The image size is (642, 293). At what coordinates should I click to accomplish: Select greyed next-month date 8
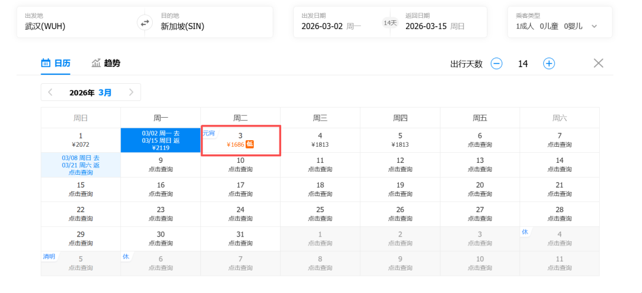[320, 263]
